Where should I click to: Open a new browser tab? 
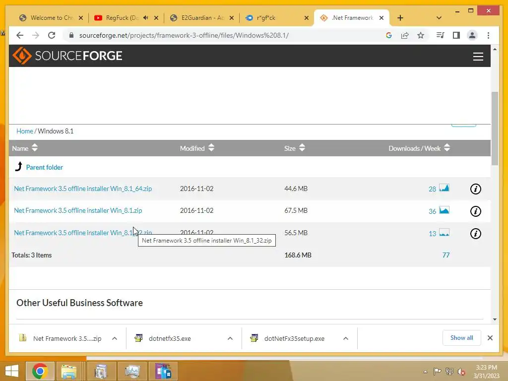(x=400, y=18)
